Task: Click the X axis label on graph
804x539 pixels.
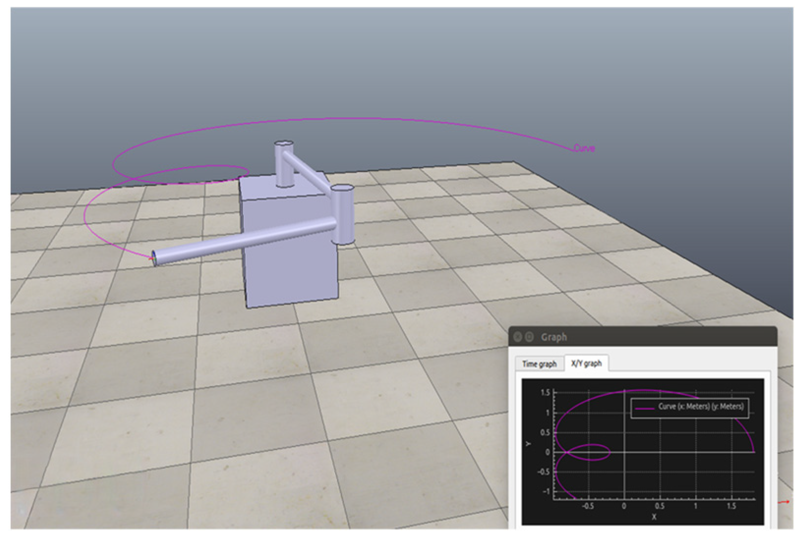Action: click(x=654, y=517)
